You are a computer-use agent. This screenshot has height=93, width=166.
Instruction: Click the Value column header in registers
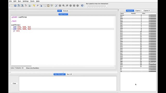(x=149, y=13)
